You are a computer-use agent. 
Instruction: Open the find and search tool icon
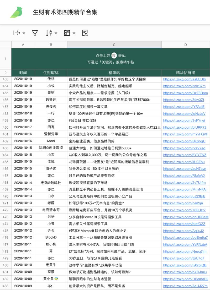click(x=85, y=33)
